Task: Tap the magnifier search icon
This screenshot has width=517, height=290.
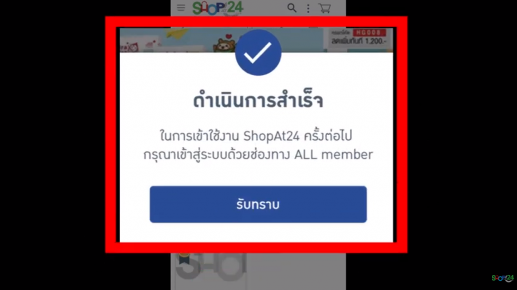Action: pos(291,8)
